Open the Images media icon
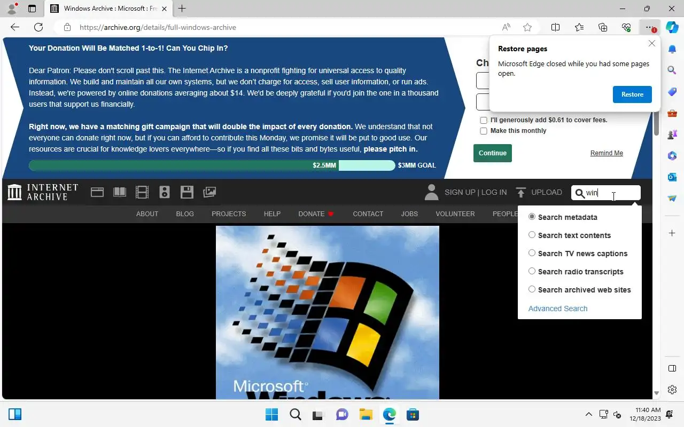The image size is (684, 427). [209, 192]
